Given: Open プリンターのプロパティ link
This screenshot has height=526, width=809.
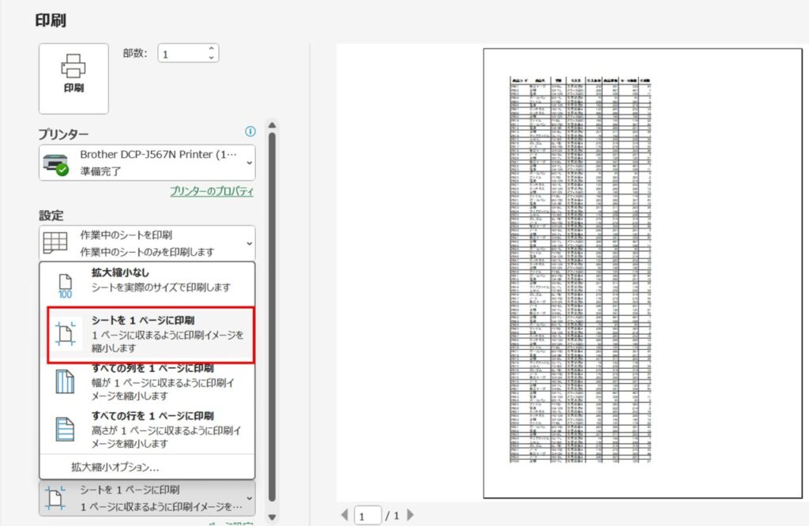Looking at the screenshot, I should 212,191.
